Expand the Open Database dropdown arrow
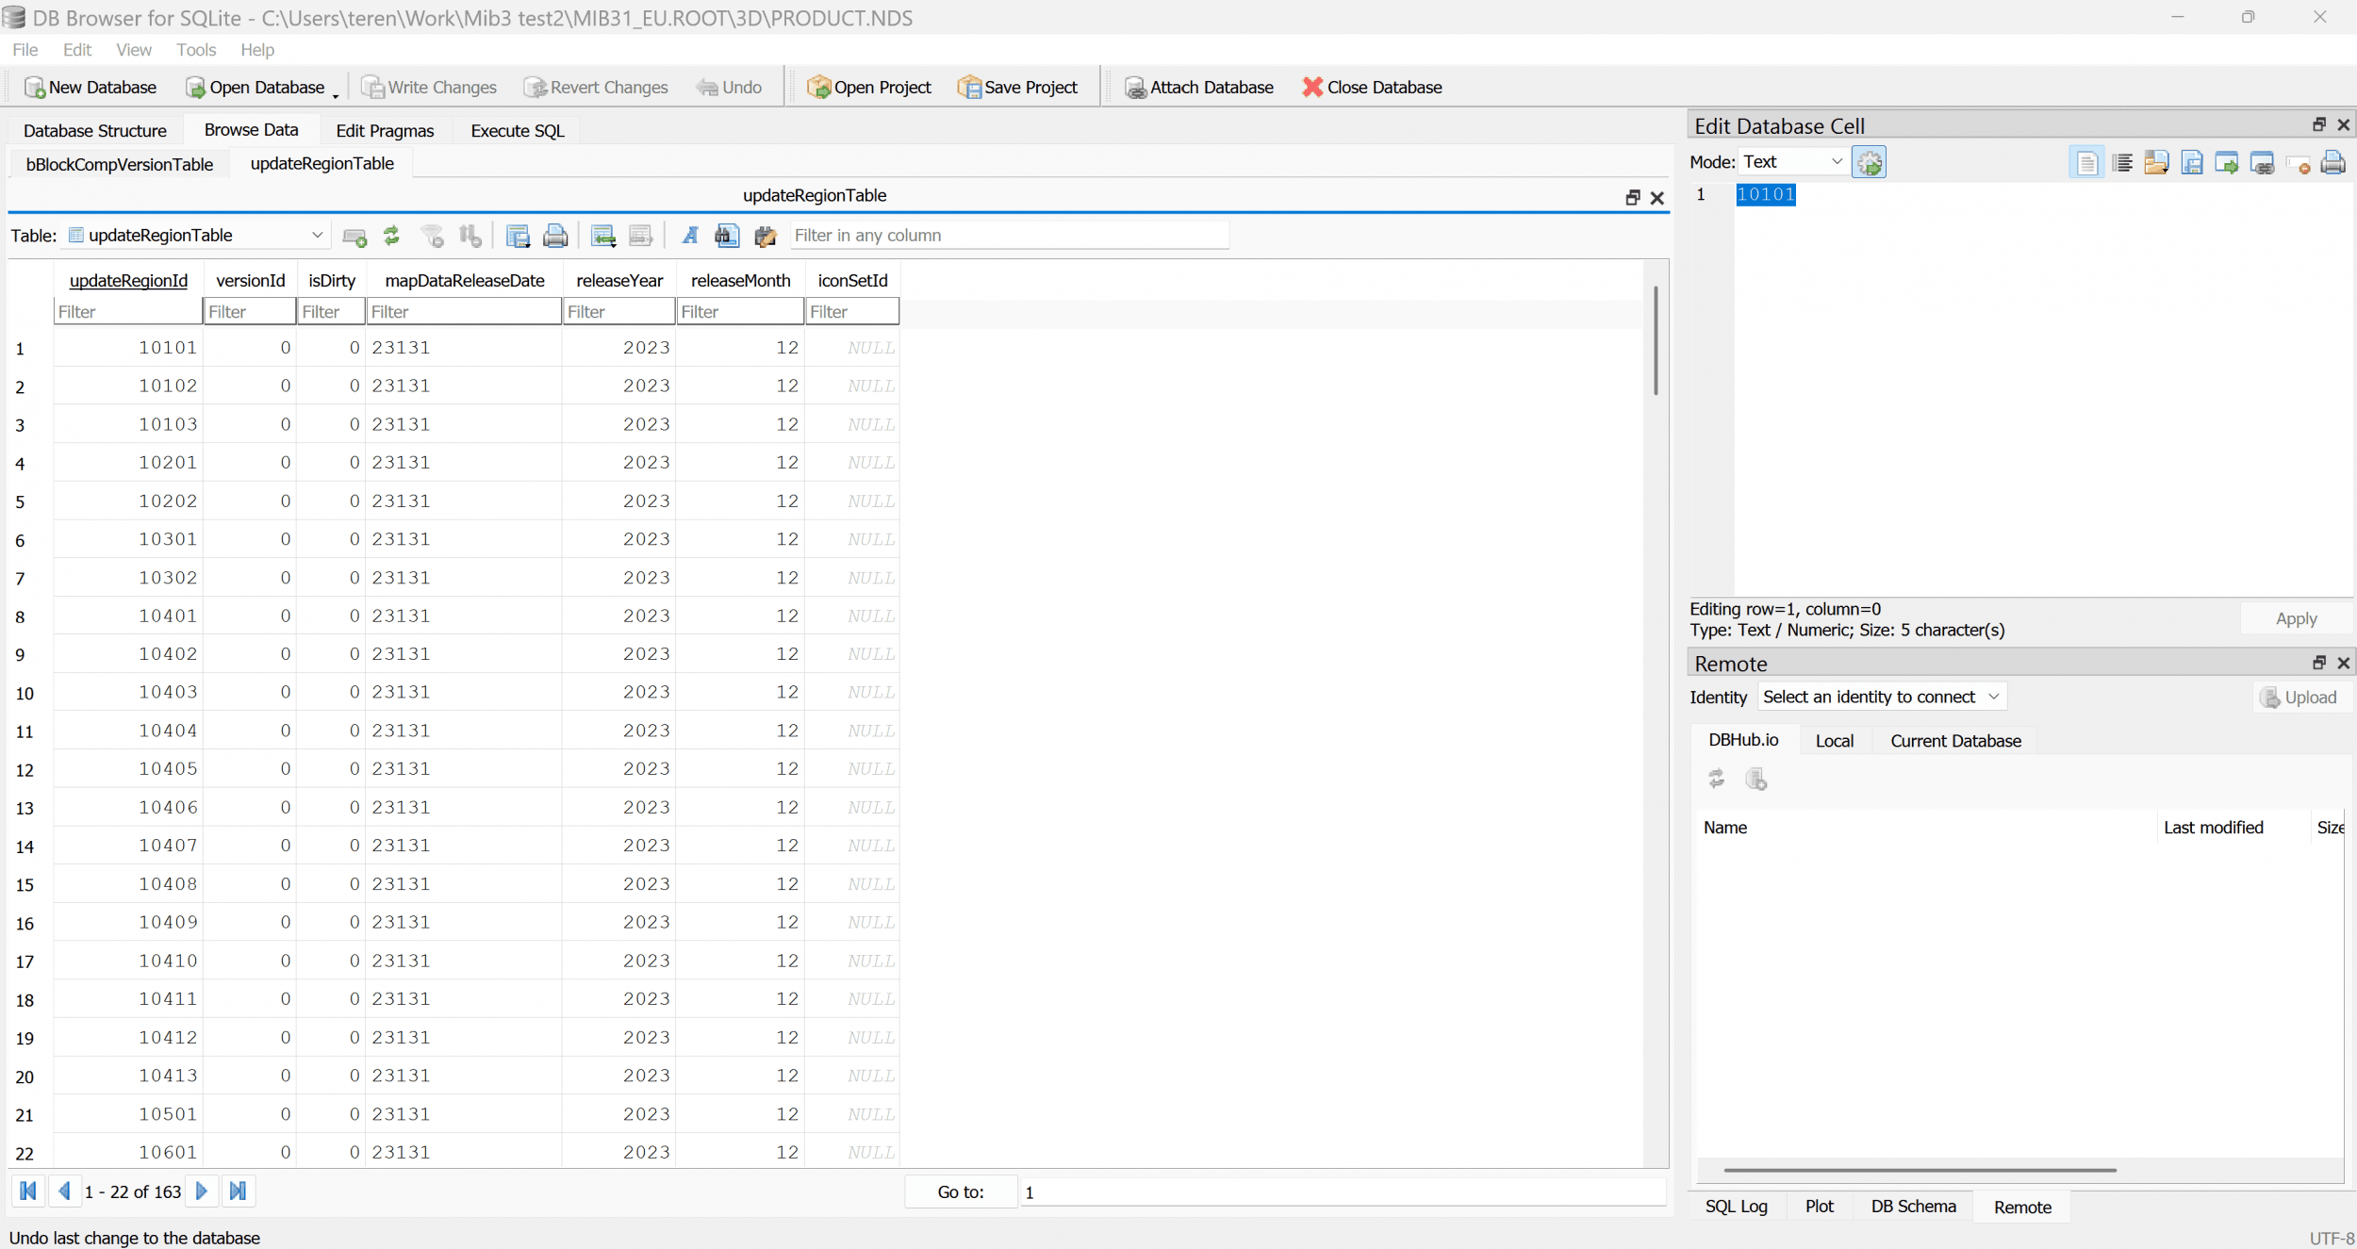This screenshot has height=1249, width=2357. coord(335,93)
